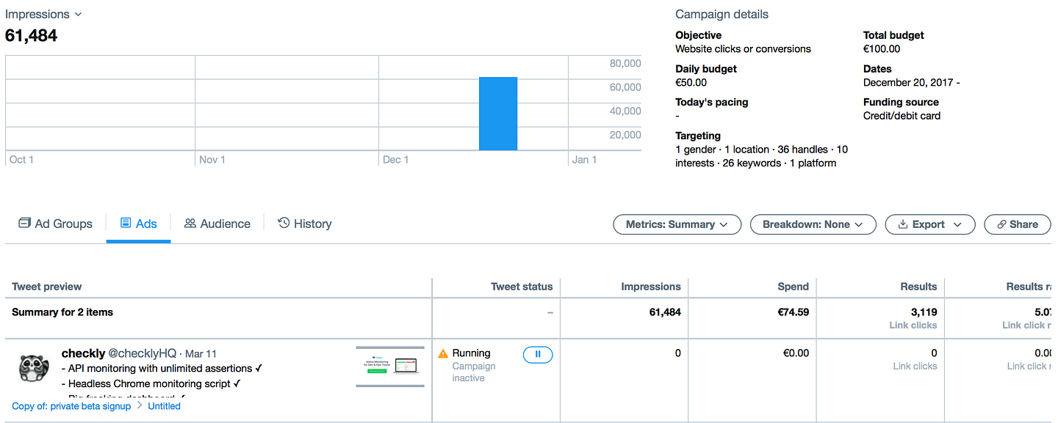Follow the Untitled breadcrumb link
1058x423 pixels.
point(164,405)
